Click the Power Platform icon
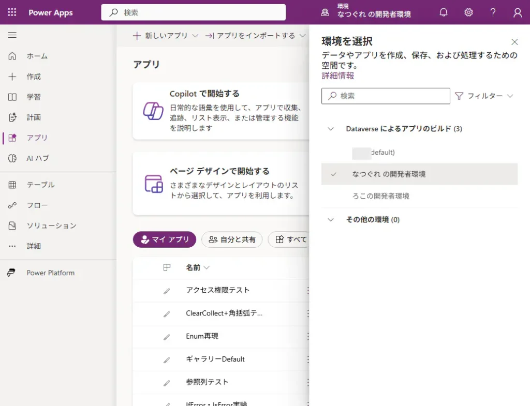Image resolution: width=530 pixels, height=406 pixels. click(11, 273)
